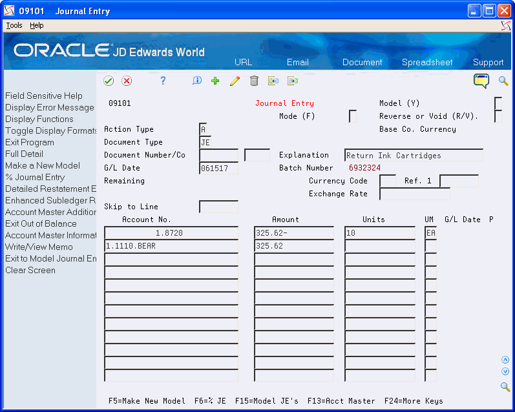Image resolution: width=515 pixels, height=412 pixels.
Task: Click the Explanation field Return Ink Cartridges
Action: pos(414,155)
